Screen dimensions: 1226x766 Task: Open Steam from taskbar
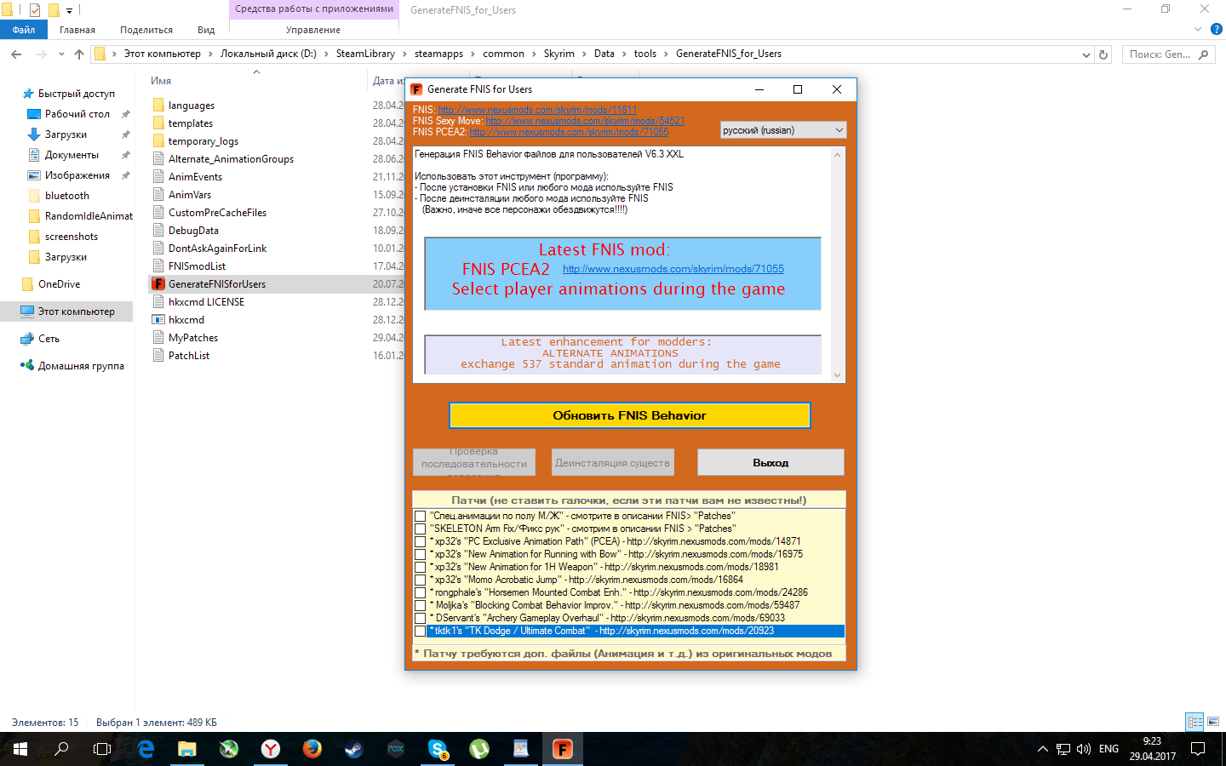tap(353, 749)
